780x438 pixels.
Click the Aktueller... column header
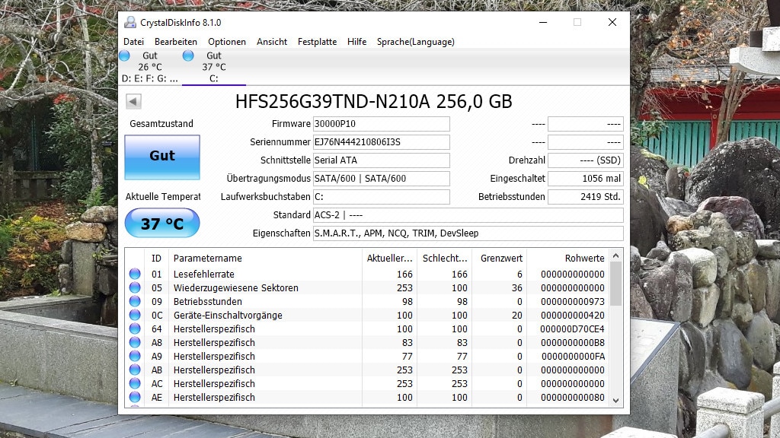coord(389,259)
